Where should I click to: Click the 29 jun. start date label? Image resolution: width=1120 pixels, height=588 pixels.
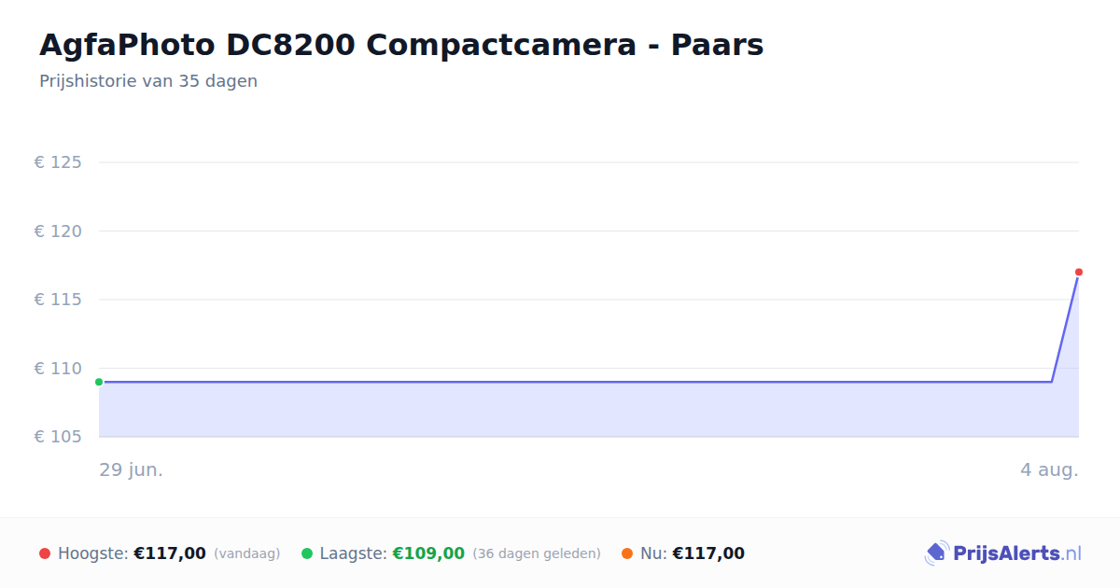coord(132,469)
